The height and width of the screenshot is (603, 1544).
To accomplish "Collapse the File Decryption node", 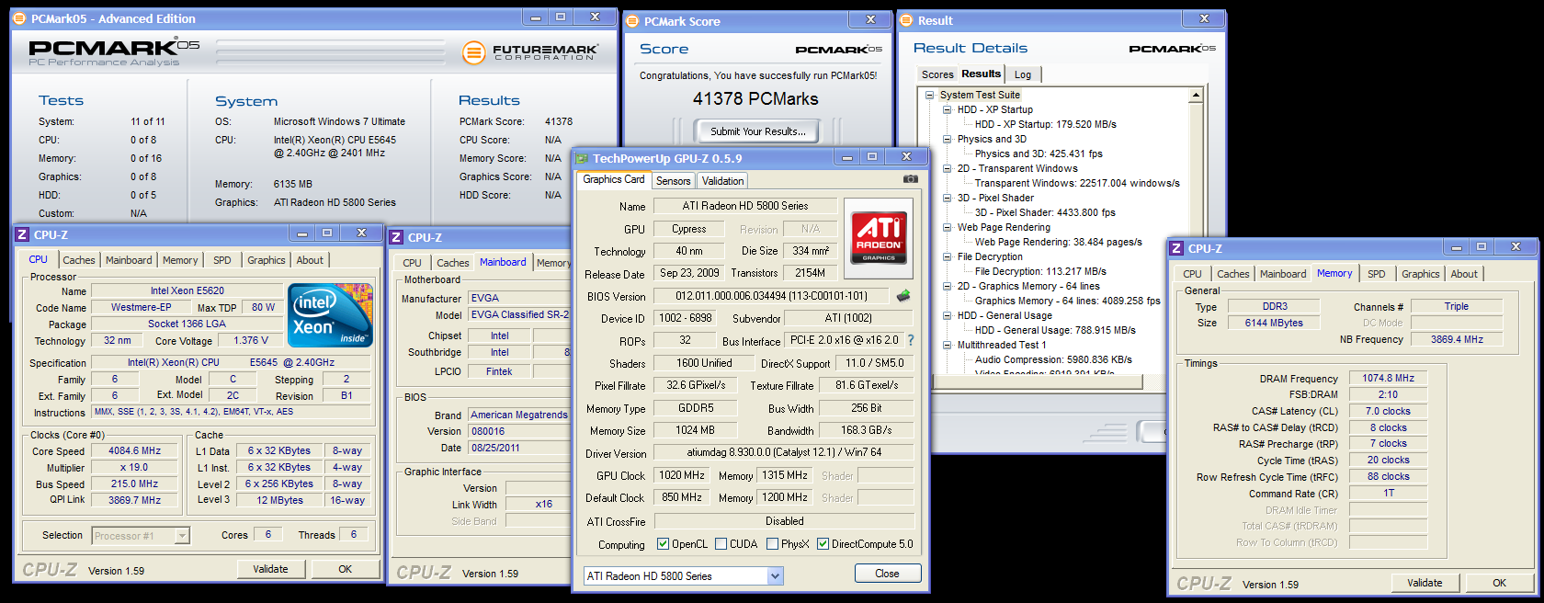I will click(x=947, y=256).
